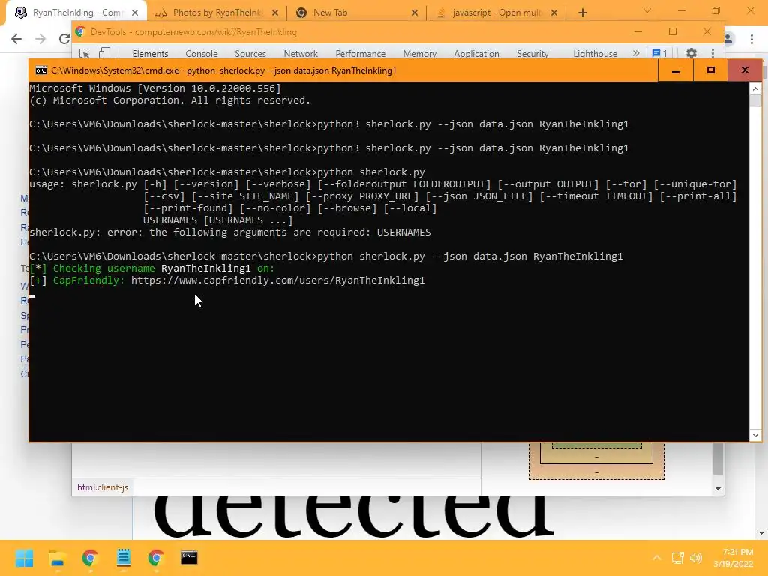Open Command Prompt taskbar icon
The width and height of the screenshot is (768, 576).
(189, 558)
